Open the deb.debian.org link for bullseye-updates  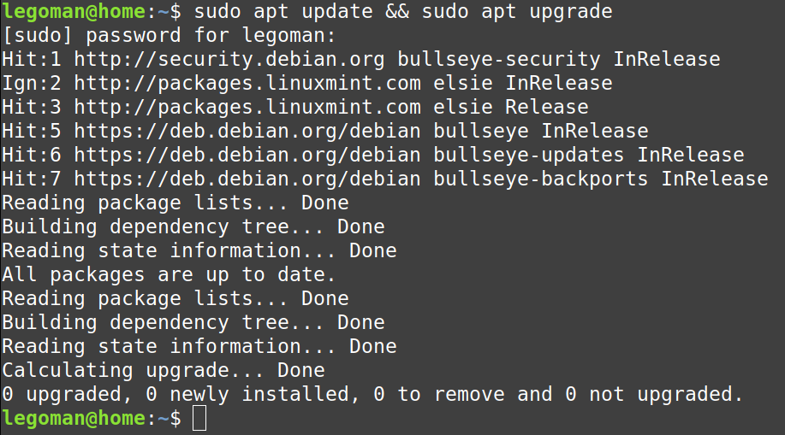(247, 156)
